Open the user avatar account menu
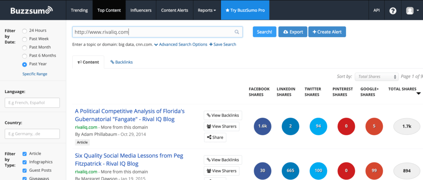Viewport: 423px width, 180px height. pyautogui.click(x=412, y=10)
